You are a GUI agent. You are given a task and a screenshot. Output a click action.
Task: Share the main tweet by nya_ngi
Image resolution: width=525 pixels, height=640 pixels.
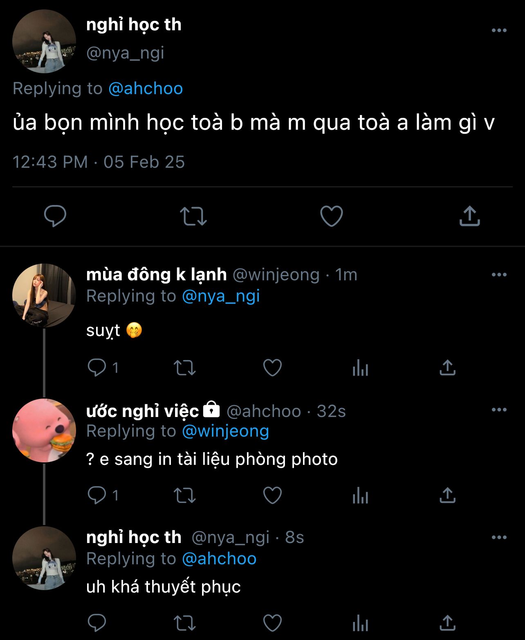(469, 216)
